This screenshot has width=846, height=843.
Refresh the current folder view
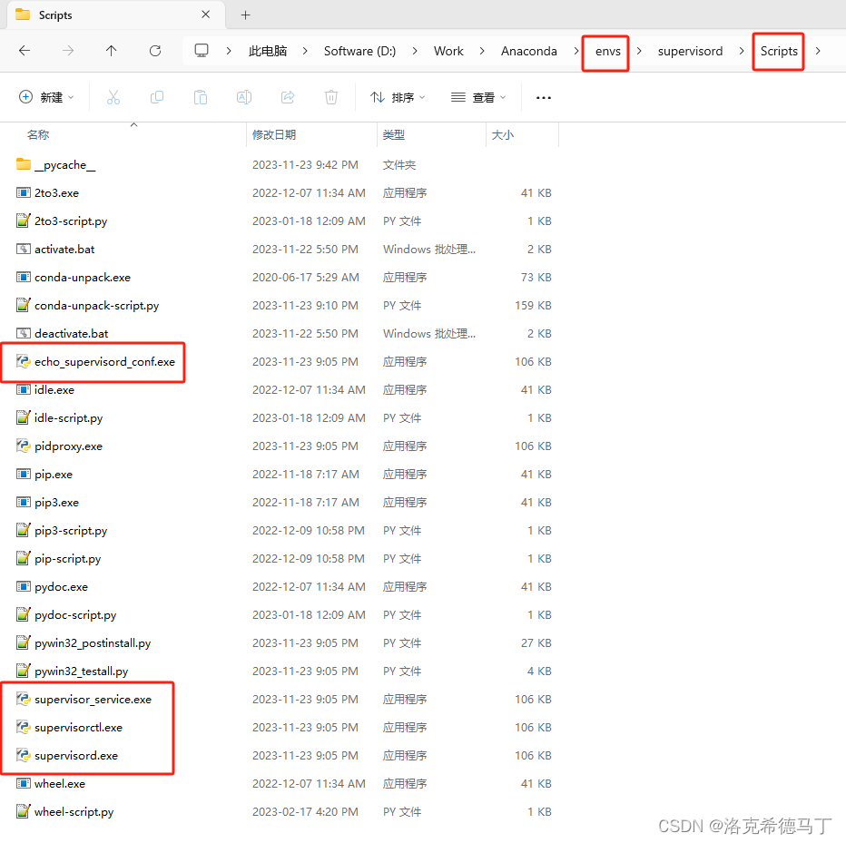[155, 51]
